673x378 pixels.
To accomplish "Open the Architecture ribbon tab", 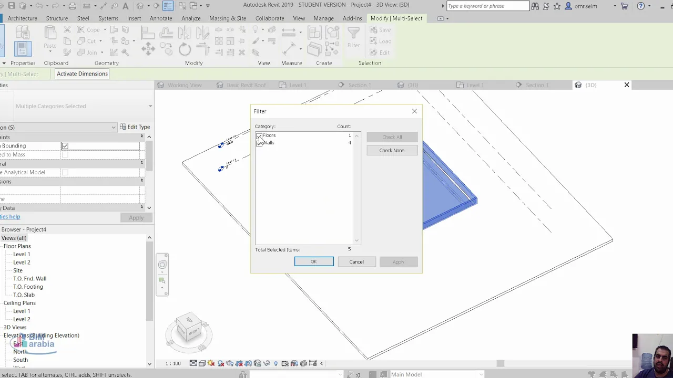I will 23,18.
